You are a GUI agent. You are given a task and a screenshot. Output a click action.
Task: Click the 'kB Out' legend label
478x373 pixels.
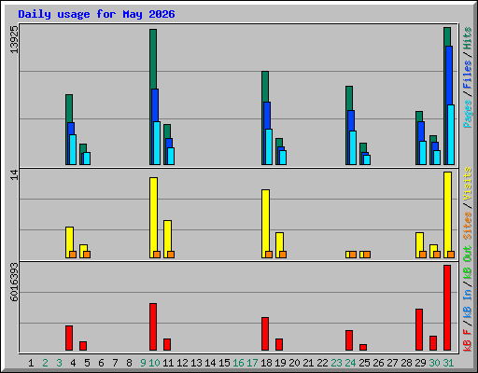point(468,262)
